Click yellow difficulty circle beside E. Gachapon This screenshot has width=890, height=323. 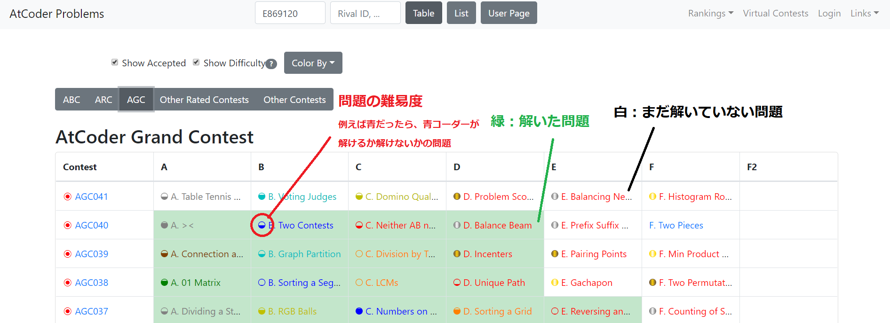coord(555,283)
